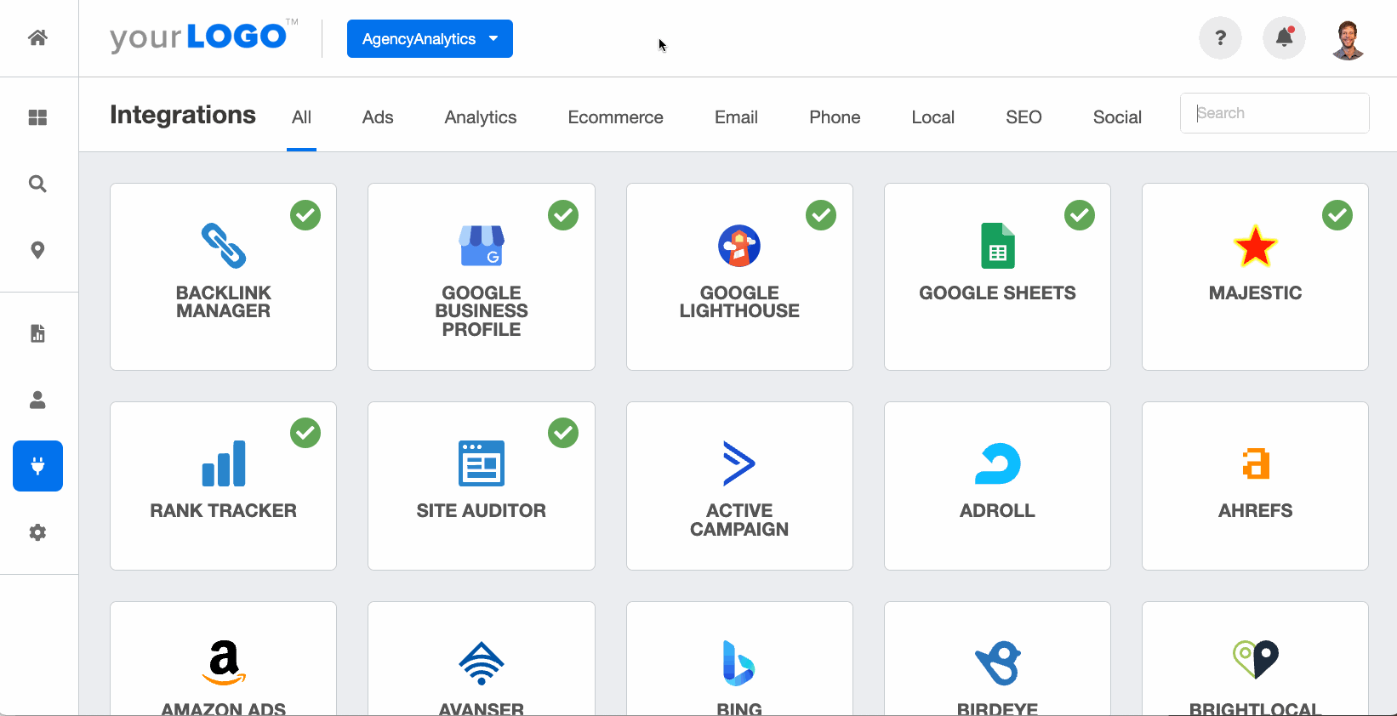Click the Backlink Manager connected checkmark

(x=305, y=215)
